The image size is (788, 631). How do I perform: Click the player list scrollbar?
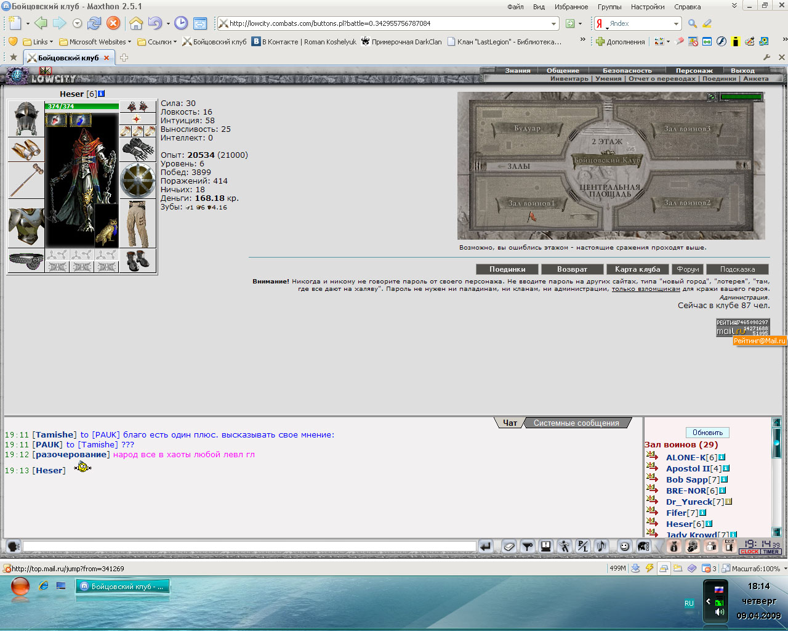coord(776,478)
